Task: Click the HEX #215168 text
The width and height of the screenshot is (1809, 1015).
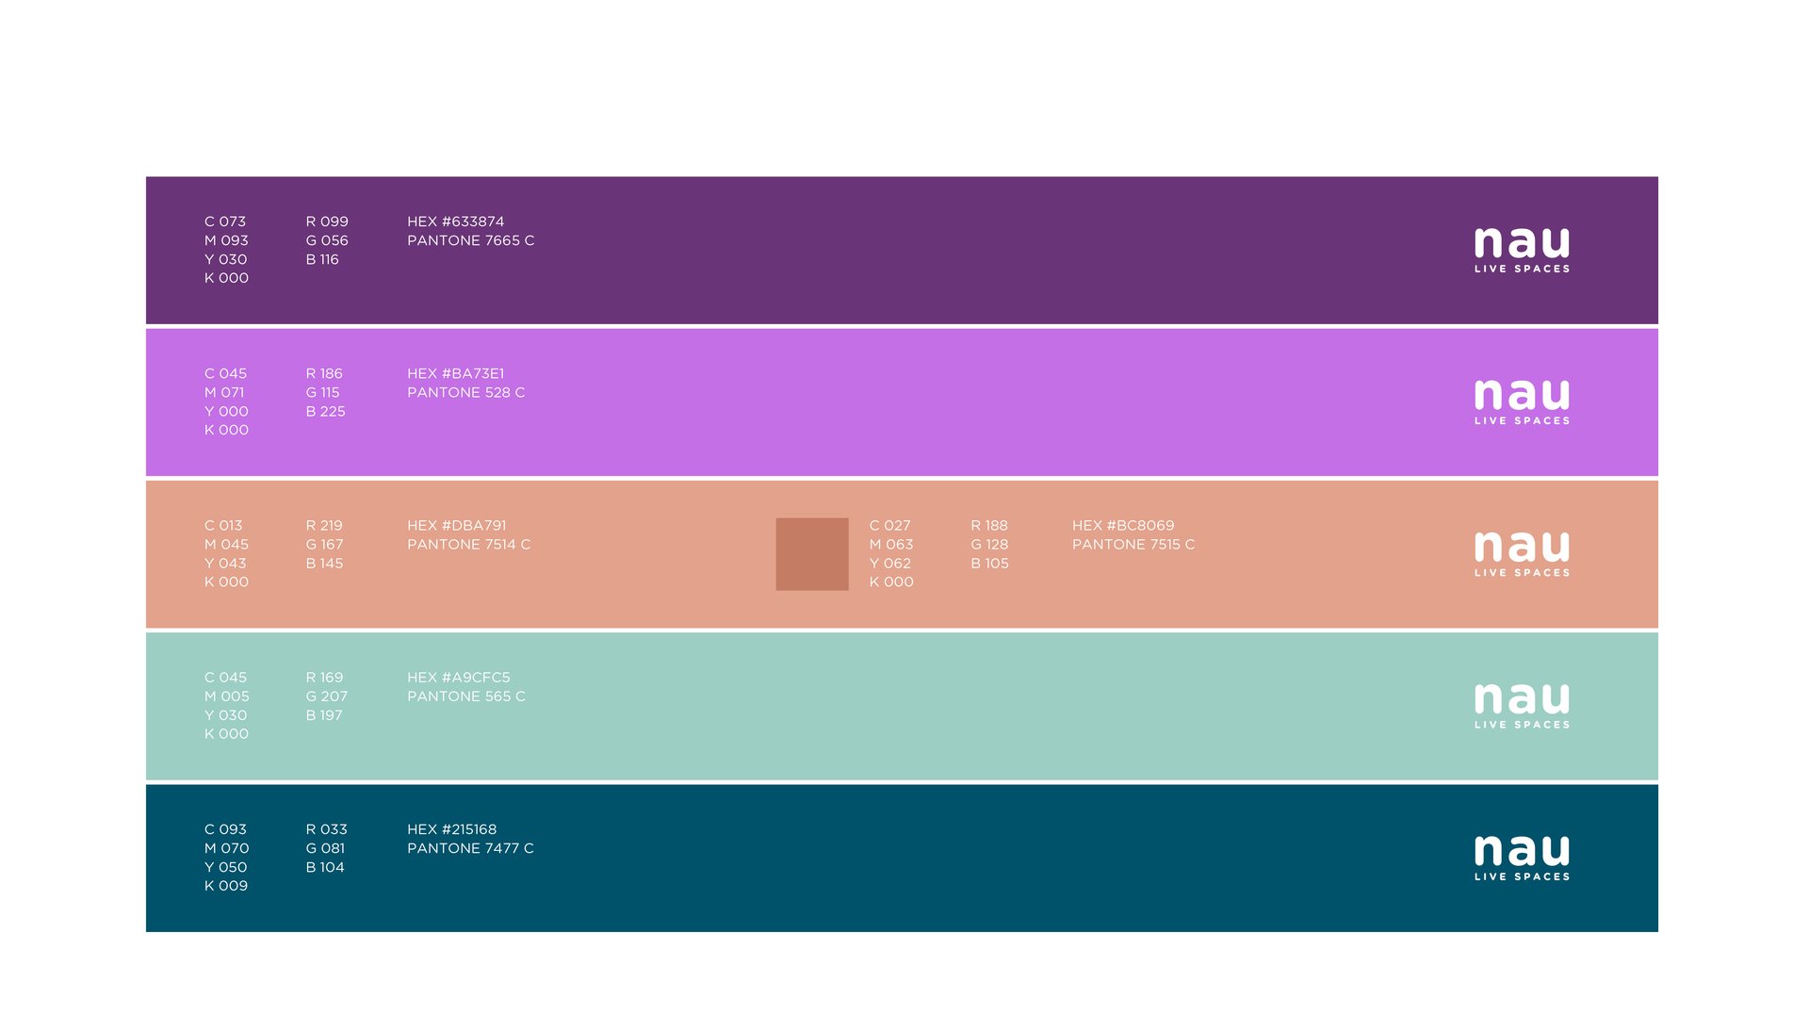Action: 451,829
